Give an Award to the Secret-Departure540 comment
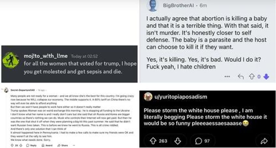This screenshot has width=276, height=148. (46, 145)
